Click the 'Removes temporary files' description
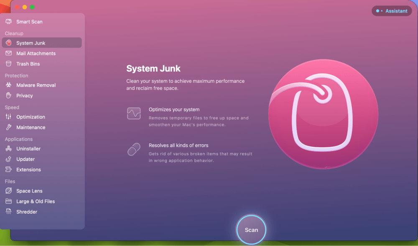 (199, 121)
